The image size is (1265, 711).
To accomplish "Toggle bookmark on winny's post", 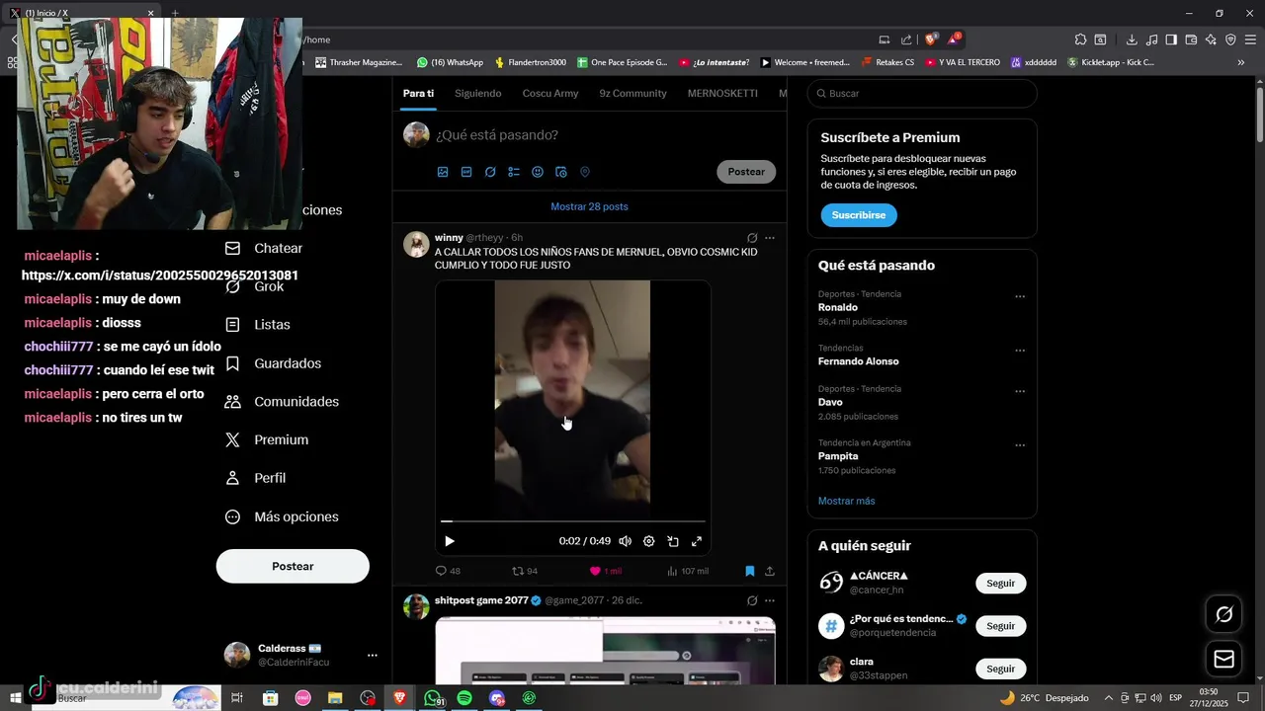I will [x=749, y=571].
